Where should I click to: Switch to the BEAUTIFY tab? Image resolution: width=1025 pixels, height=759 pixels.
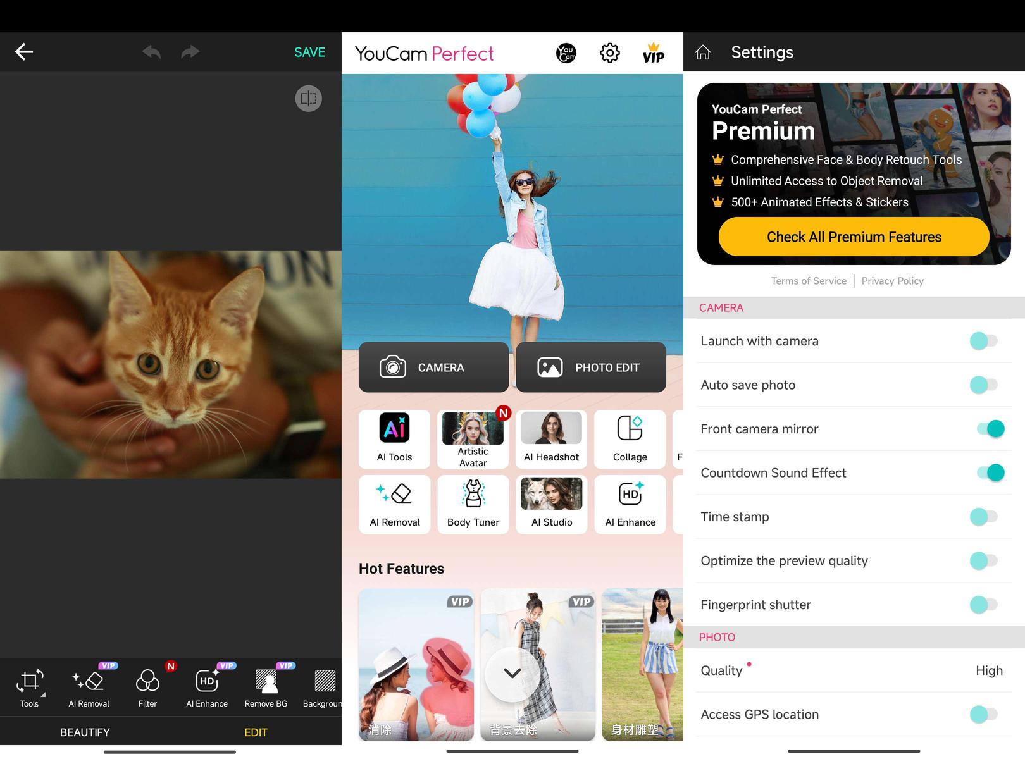[x=85, y=732]
